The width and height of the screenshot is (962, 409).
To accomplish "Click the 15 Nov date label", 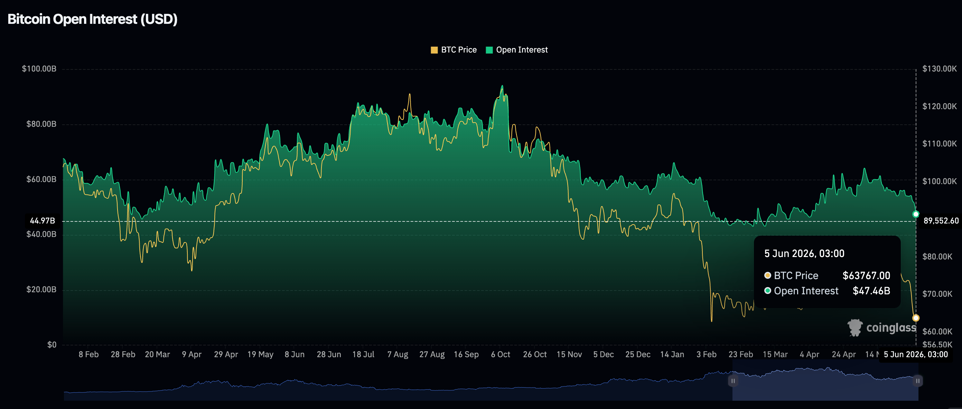I will [x=569, y=354].
